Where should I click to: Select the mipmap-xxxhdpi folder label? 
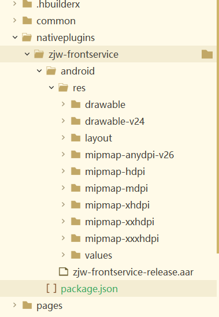pyautogui.click(x=122, y=238)
